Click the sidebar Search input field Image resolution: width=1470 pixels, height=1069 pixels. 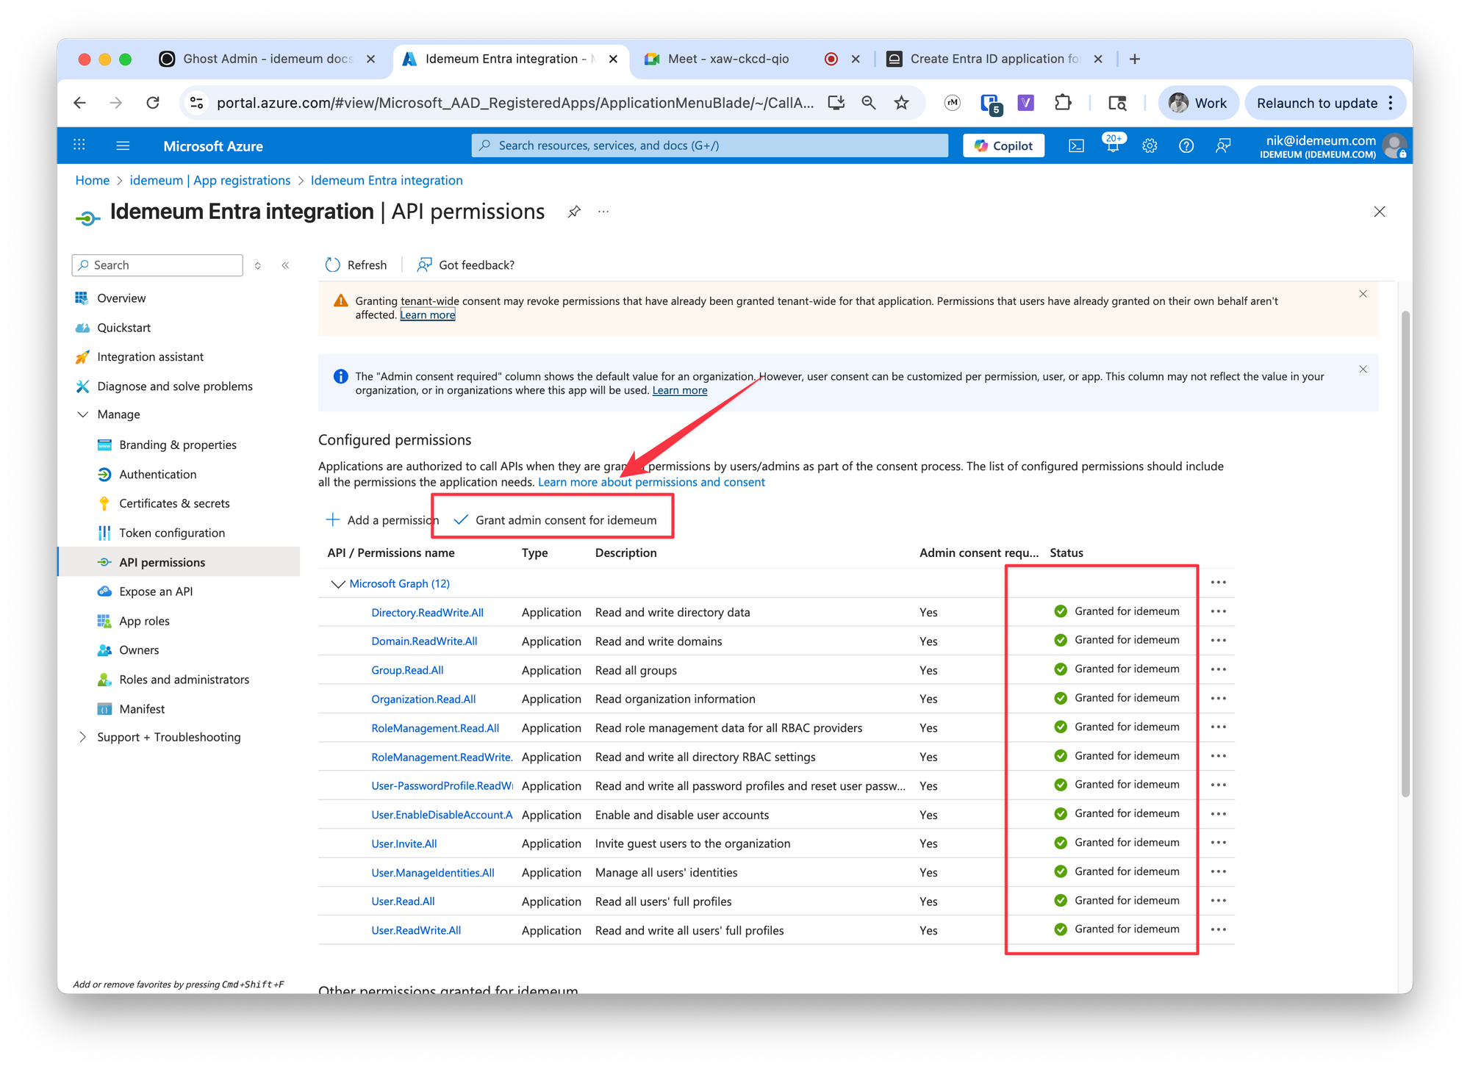(157, 265)
